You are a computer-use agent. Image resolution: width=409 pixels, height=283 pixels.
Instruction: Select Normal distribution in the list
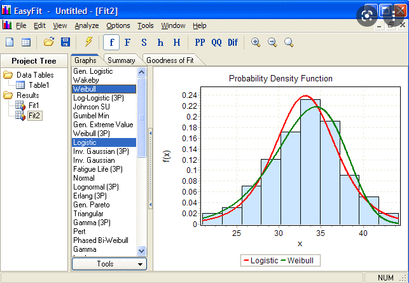point(104,178)
